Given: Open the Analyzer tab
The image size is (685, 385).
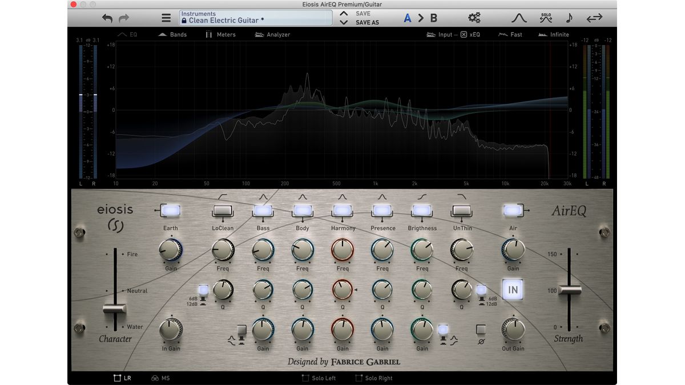Looking at the screenshot, I should [x=273, y=34].
